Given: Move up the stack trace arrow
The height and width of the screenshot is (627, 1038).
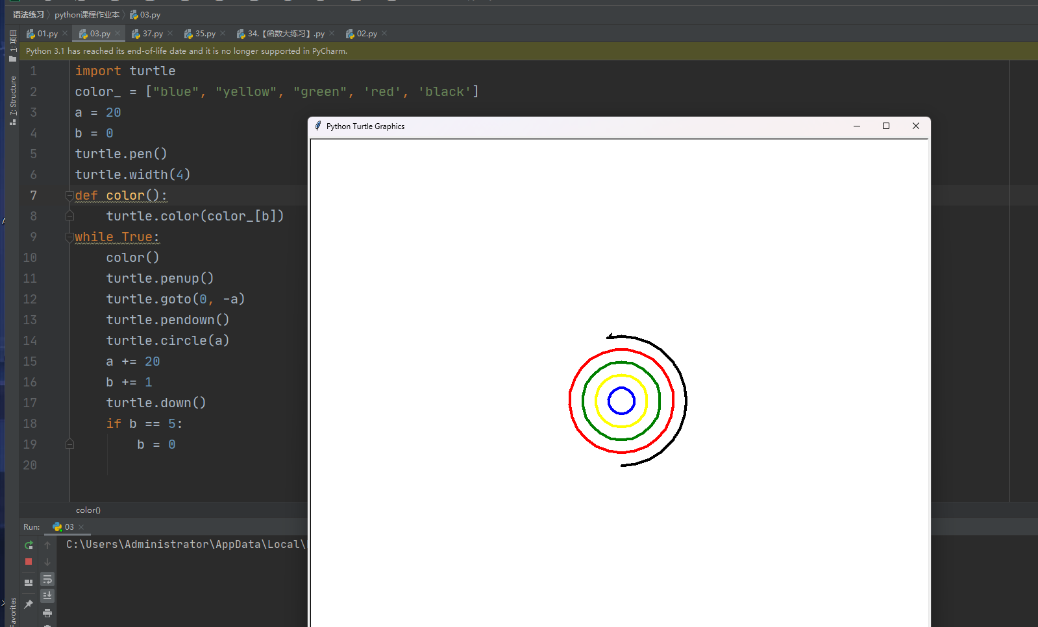Looking at the screenshot, I should tap(47, 545).
